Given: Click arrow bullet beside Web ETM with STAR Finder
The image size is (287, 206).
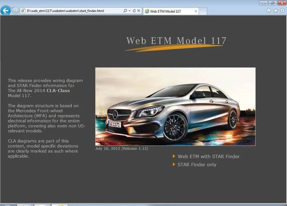Looking at the screenshot, I should [174, 156].
